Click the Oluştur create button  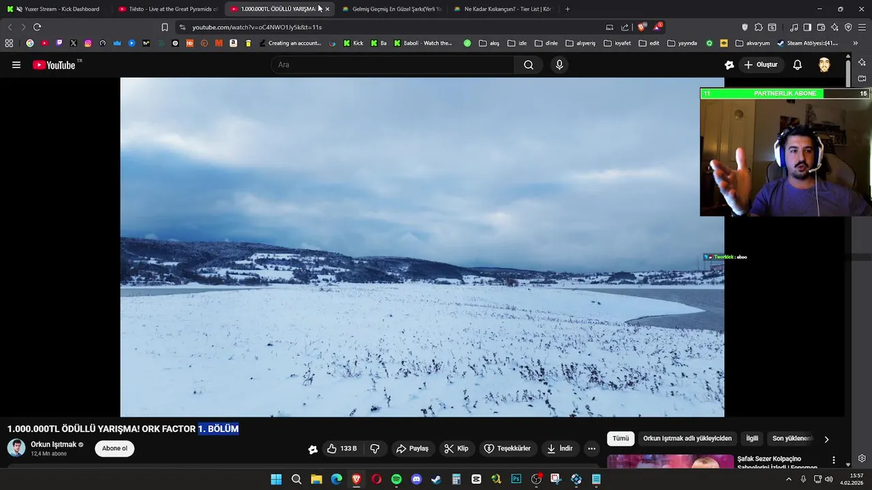[x=760, y=65]
